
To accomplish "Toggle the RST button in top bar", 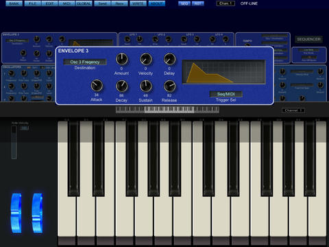I will [x=197, y=3].
